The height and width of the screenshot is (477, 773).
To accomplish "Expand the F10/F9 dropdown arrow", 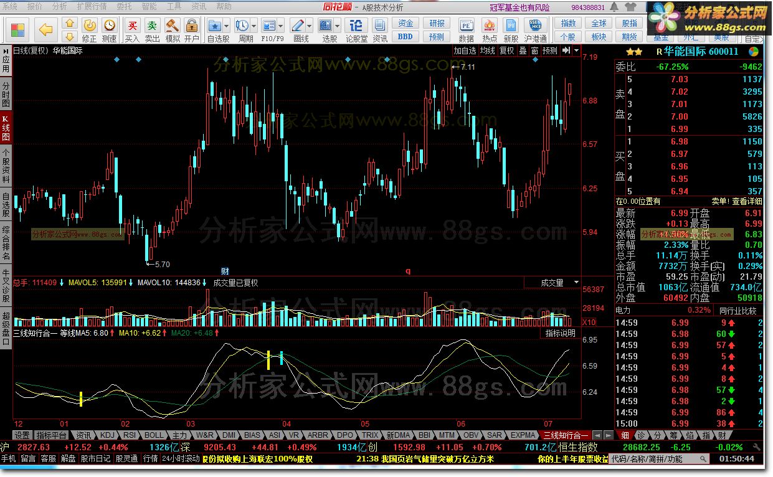I will pos(282,26).
